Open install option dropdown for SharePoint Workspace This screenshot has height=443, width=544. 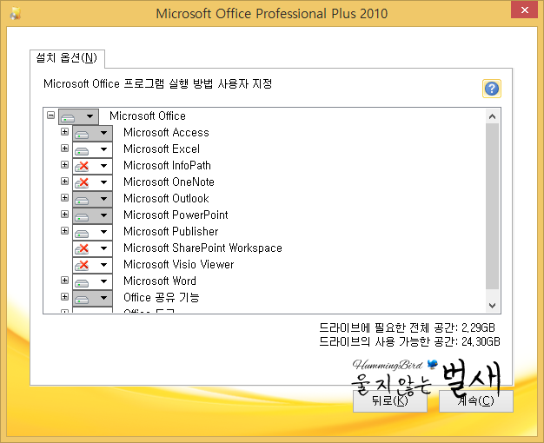(92, 248)
